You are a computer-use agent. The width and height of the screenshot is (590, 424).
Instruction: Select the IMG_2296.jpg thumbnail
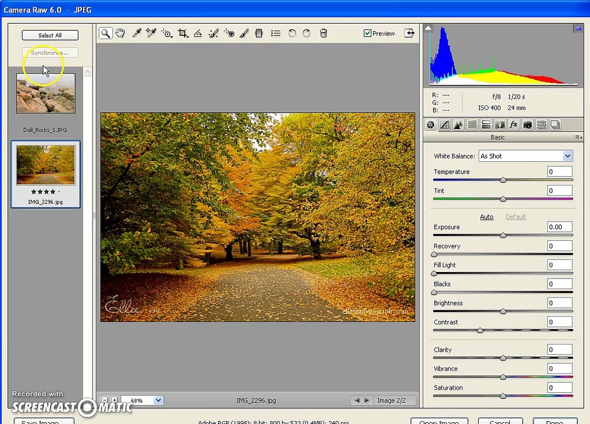tap(45, 165)
